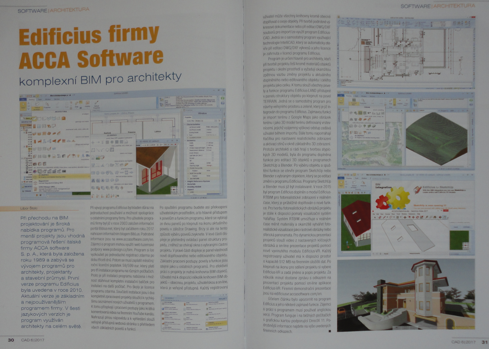This screenshot has width=489, height=349.
Task: Open Properties tool in the main Edificius ribbon
Action: click(47, 105)
